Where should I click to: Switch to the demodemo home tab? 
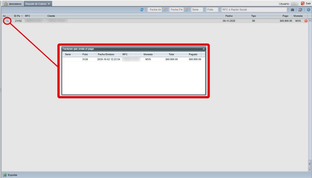12,3
